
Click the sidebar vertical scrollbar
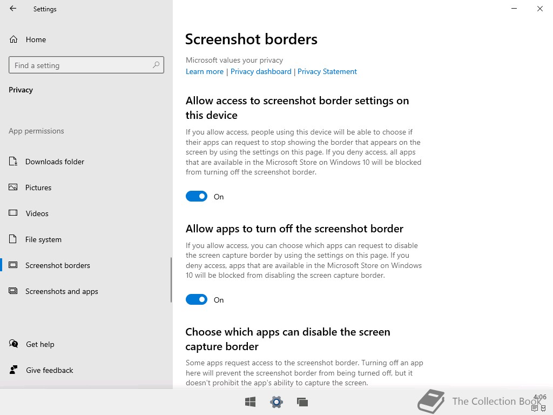coord(171,280)
